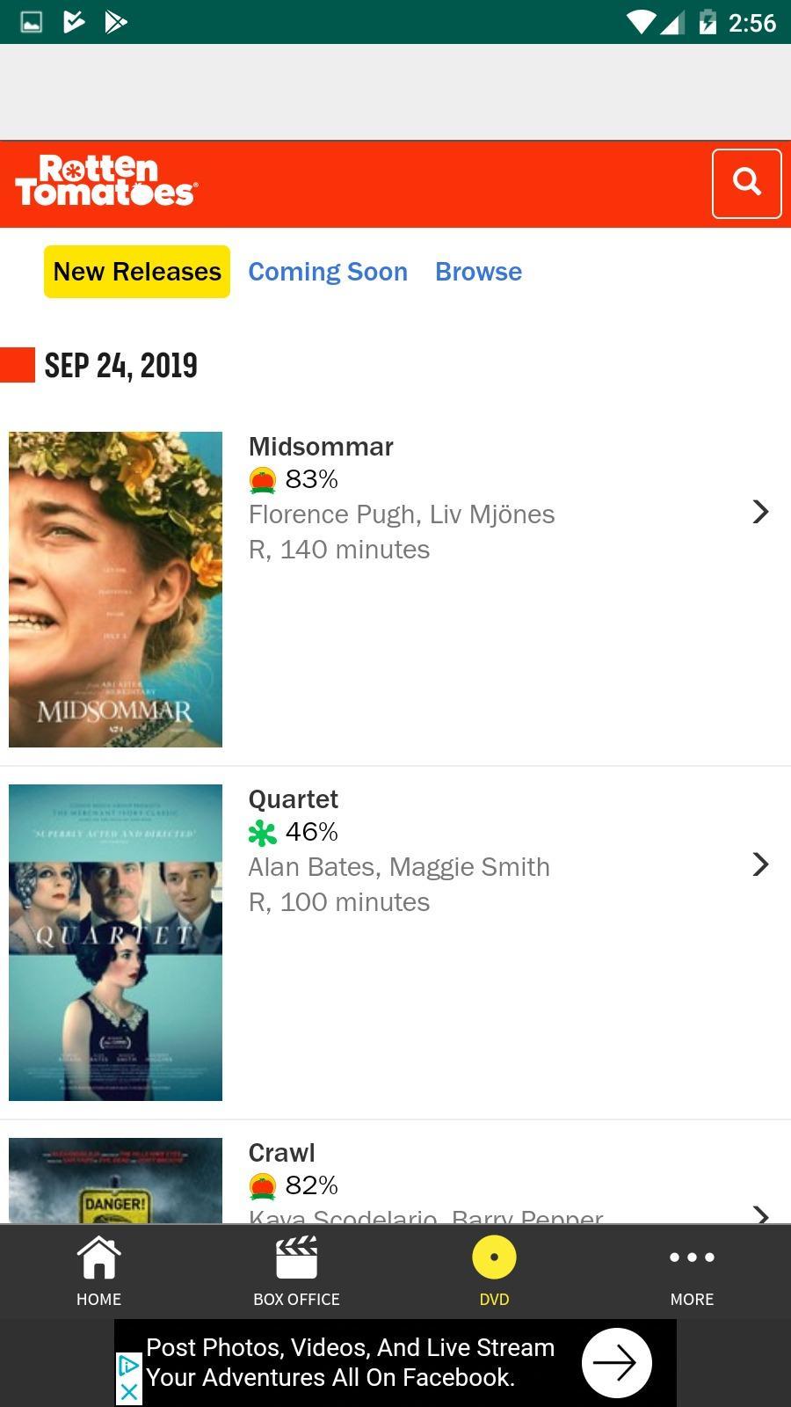
Task: Tap the AdChoices triangle icon
Action: point(128,1366)
